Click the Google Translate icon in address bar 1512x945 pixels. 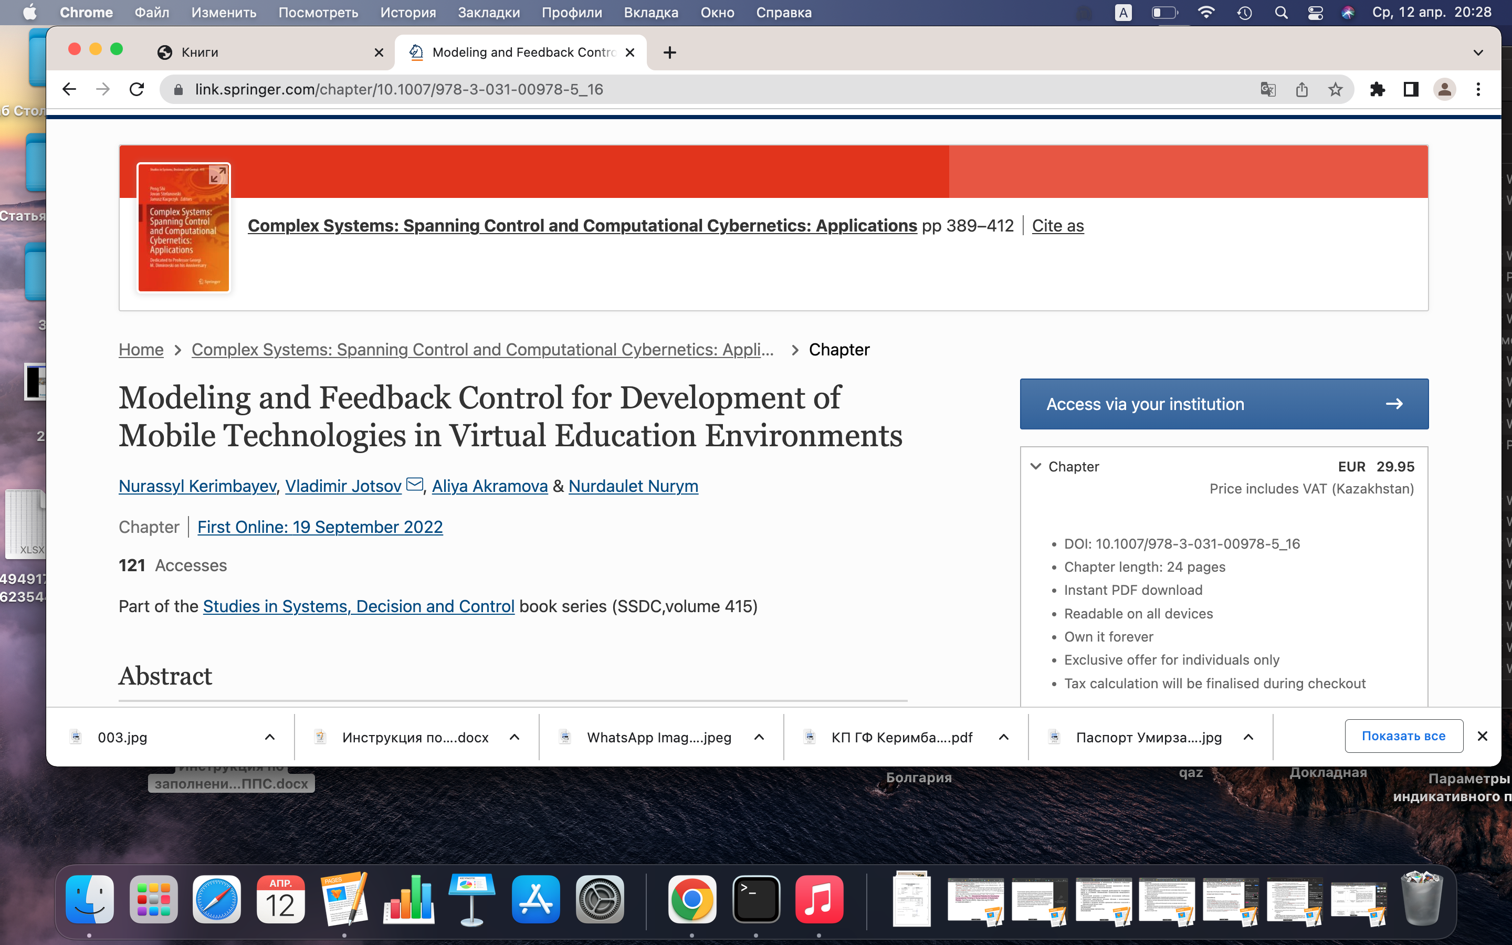(1268, 89)
